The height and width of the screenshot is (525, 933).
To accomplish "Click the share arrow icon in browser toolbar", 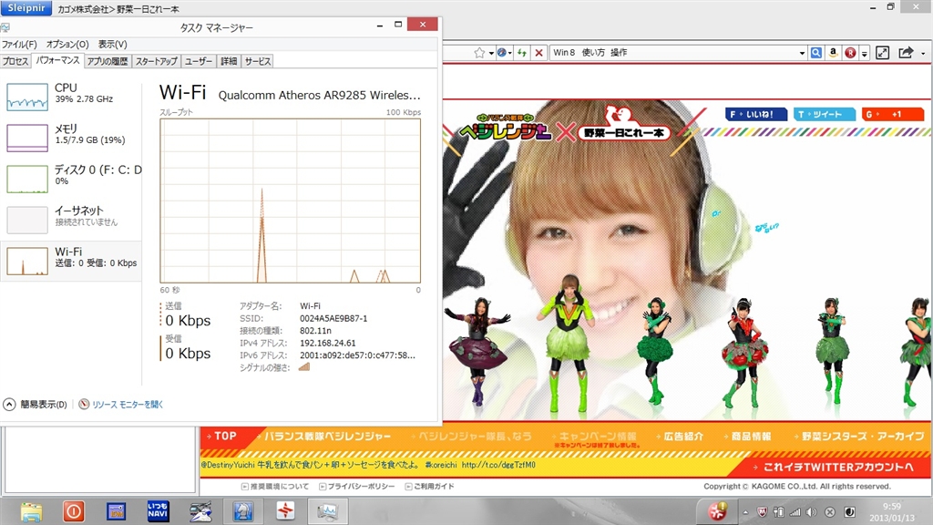I will (905, 53).
